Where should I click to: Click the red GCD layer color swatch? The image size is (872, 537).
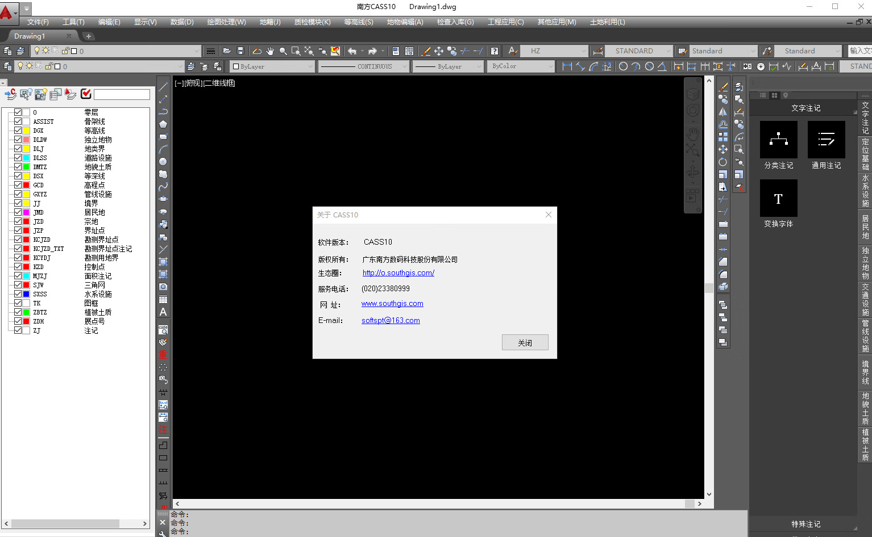pyautogui.click(x=26, y=185)
